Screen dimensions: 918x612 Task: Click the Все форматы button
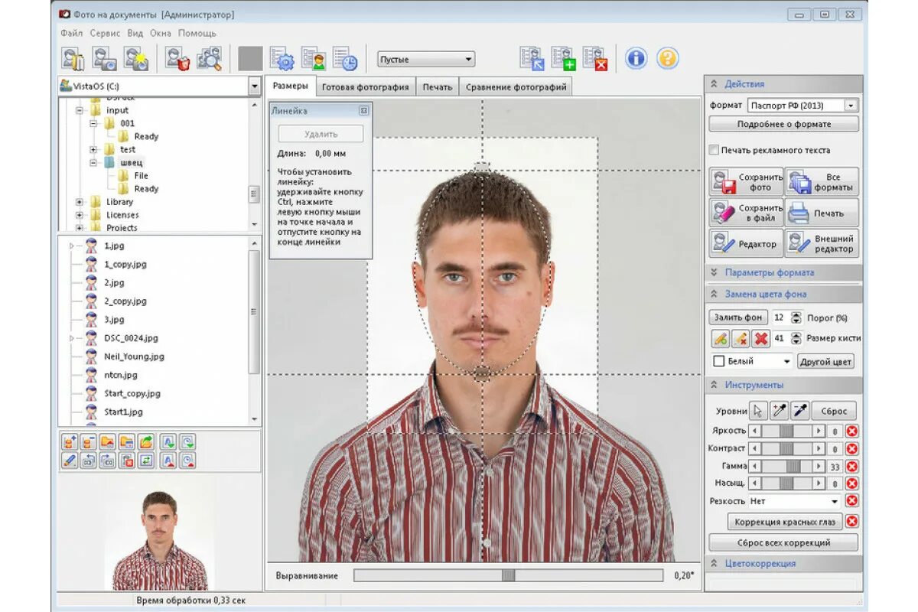click(x=822, y=182)
